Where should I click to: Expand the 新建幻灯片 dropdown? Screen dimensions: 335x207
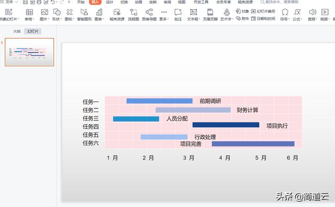click(x=18, y=19)
